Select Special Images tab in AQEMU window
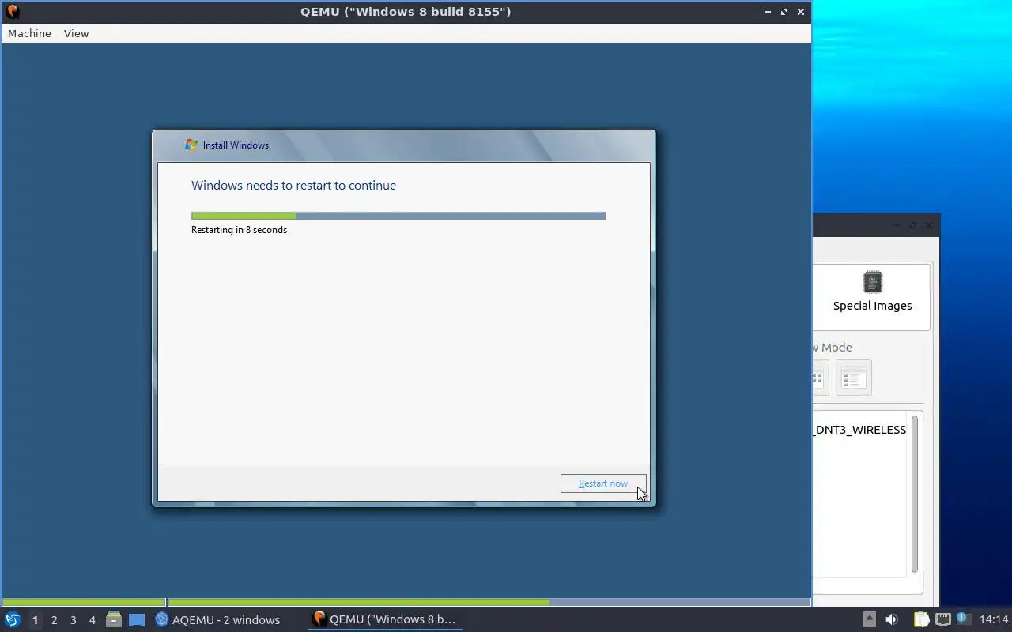1012x632 pixels. (x=872, y=296)
